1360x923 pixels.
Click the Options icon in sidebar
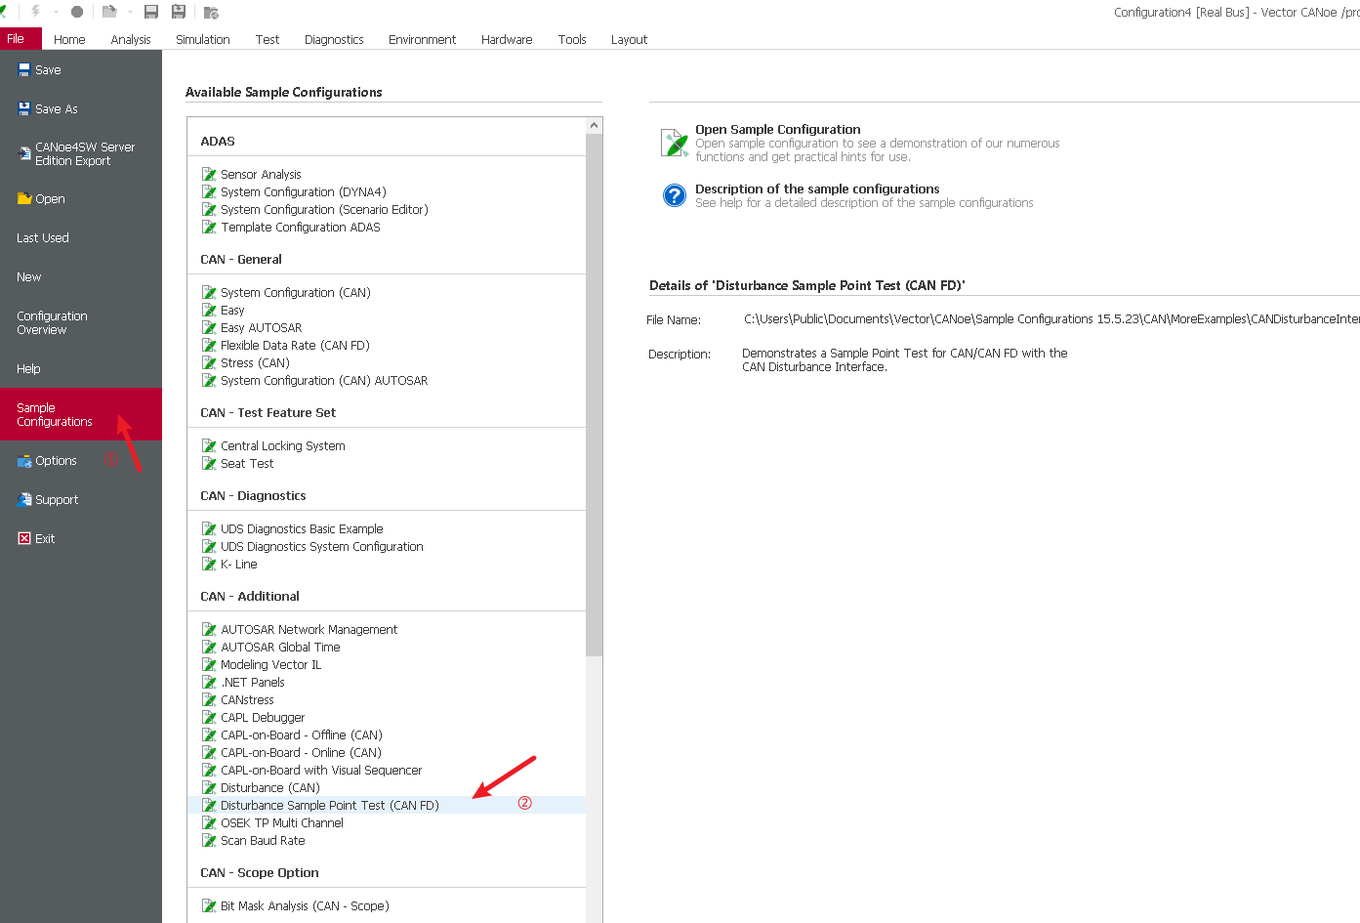[24, 461]
